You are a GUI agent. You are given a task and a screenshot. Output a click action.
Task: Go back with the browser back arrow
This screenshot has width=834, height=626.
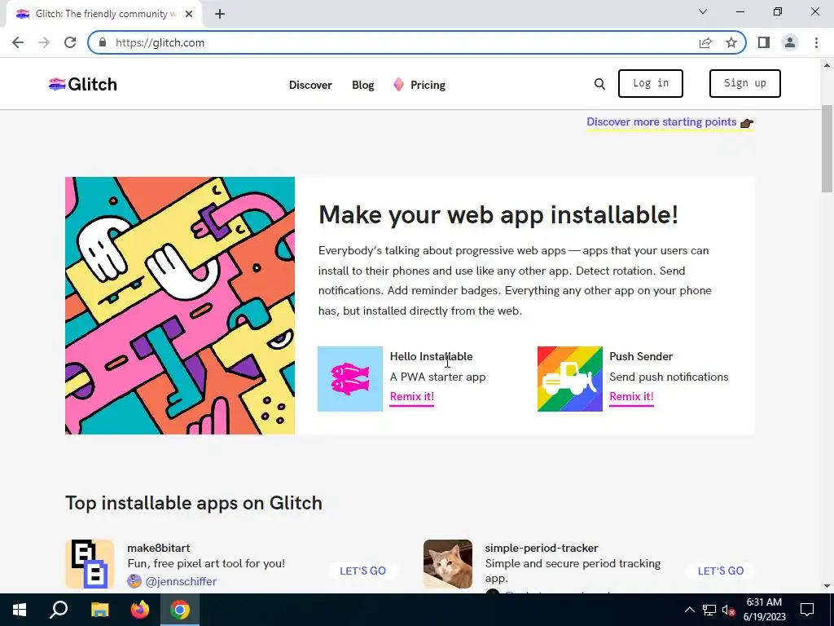18,42
